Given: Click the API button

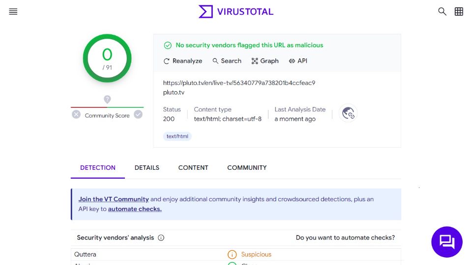Looking at the screenshot, I should 298,61.
